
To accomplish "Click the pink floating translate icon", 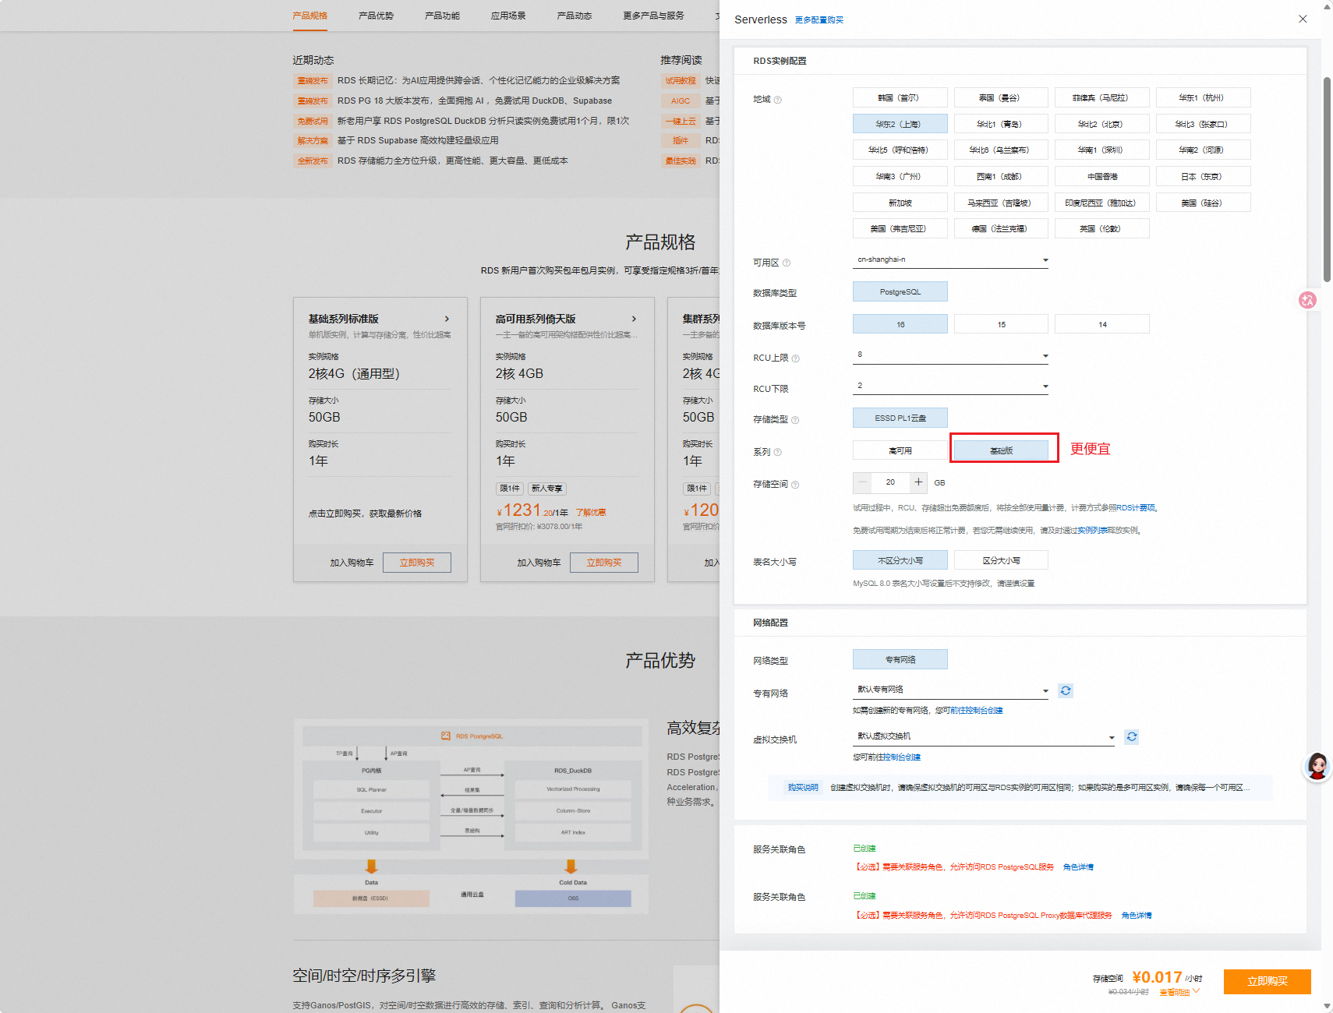I will (x=1307, y=300).
